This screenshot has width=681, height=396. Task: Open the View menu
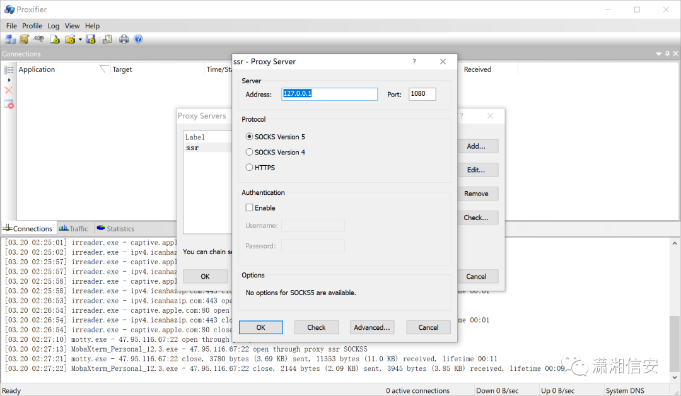click(72, 26)
